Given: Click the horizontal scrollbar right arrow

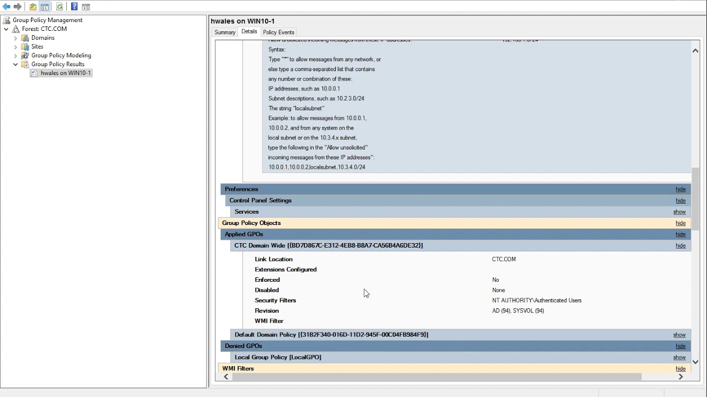Looking at the screenshot, I should pyautogui.click(x=680, y=377).
